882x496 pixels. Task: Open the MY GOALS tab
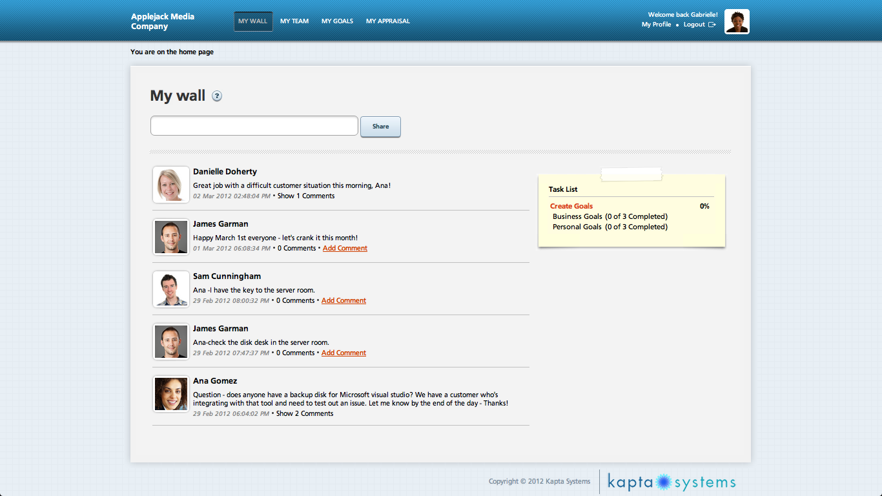click(x=338, y=21)
